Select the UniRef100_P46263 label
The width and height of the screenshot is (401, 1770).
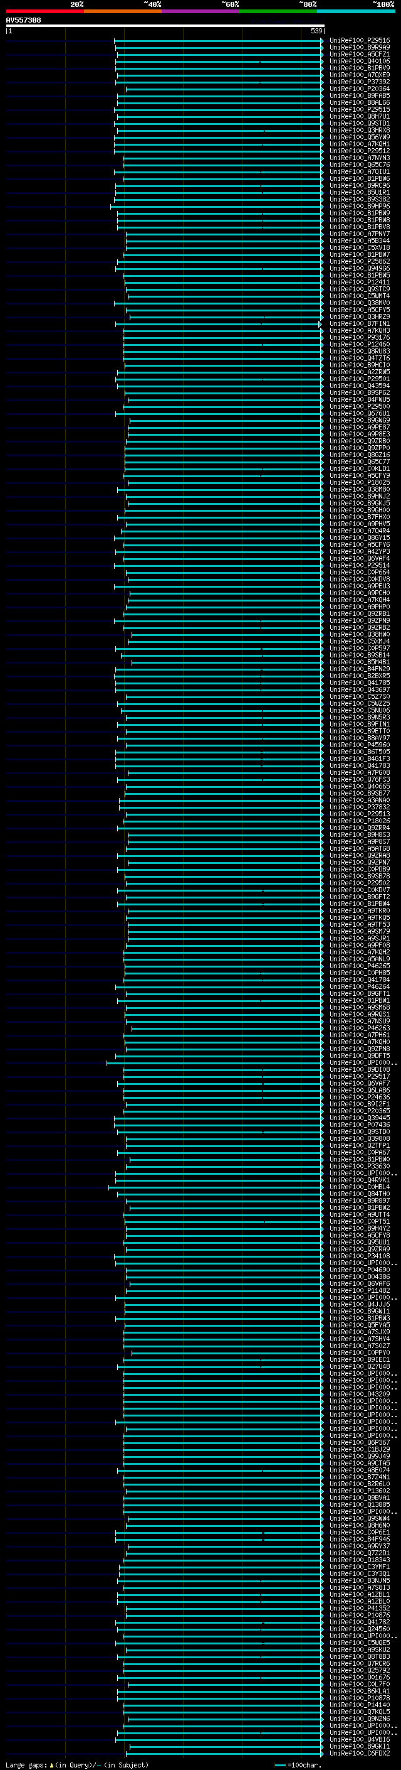click(x=359, y=1028)
